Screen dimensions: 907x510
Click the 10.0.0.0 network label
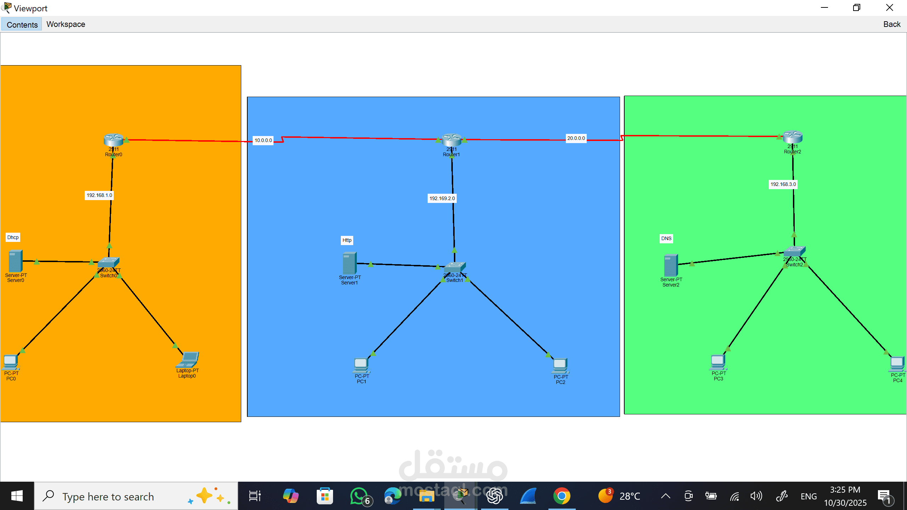click(x=263, y=140)
